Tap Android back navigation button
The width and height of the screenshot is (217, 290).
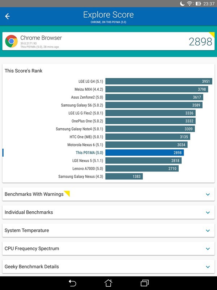[x=72, y=283]
